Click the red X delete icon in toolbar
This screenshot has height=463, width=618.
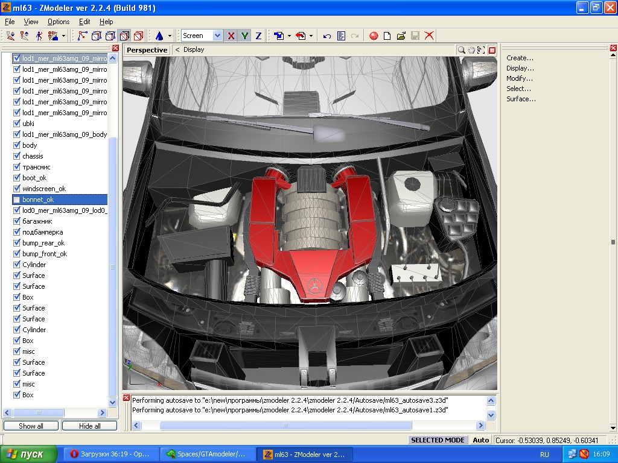(x=429, y=36)
